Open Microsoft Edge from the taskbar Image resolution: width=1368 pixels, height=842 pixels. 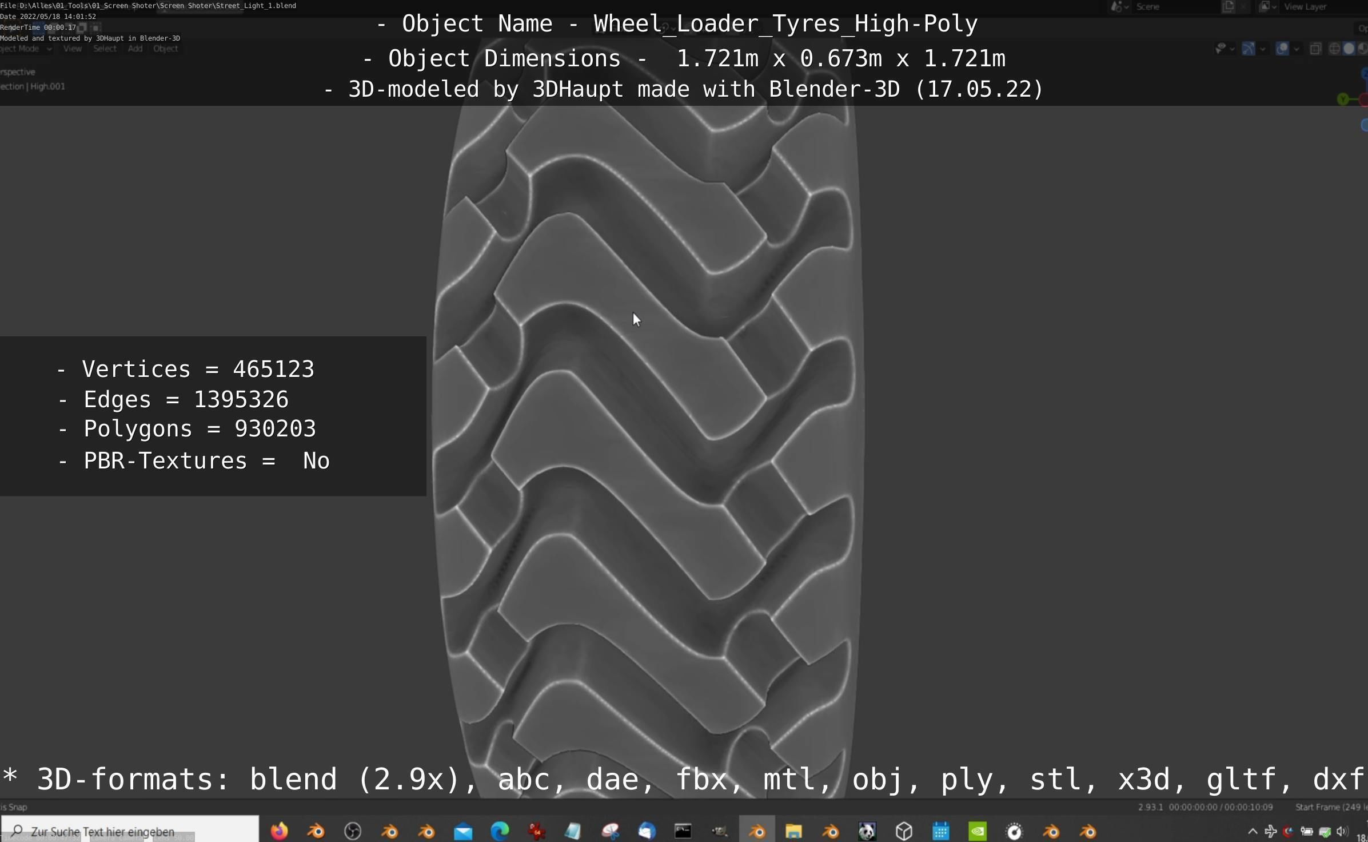pyautogui.click(x=500, y=831)
